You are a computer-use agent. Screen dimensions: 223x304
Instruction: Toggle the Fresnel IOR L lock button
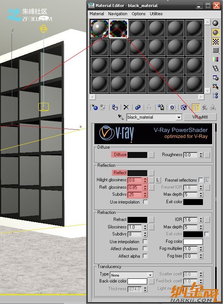[207, 180]
